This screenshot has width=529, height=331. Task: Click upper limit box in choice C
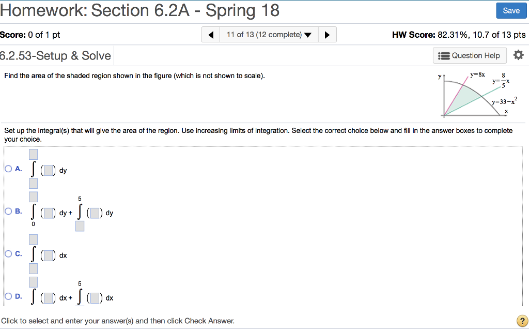pos(34,239)
